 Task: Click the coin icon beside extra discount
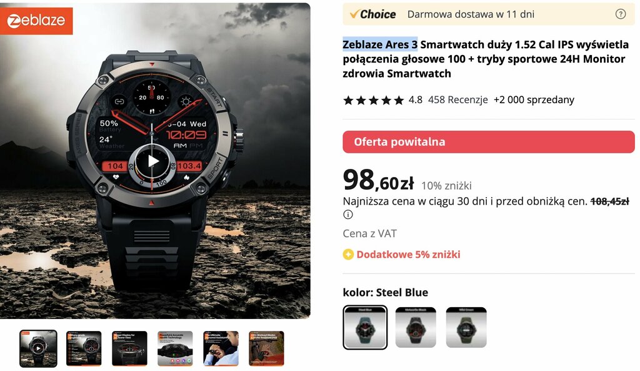[347, 255]
